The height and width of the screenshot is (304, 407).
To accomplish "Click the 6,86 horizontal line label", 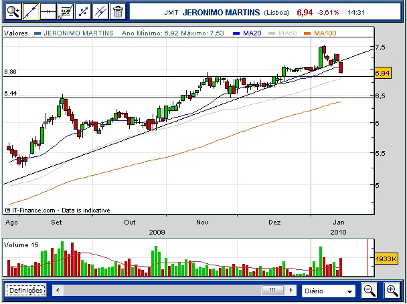I will tap(11, 71).
